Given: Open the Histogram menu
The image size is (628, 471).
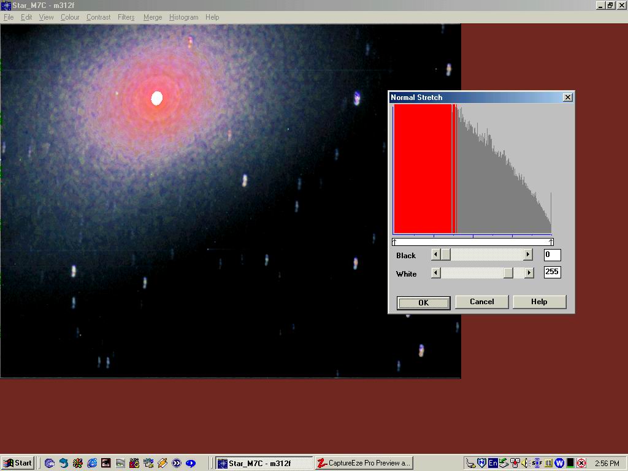Looking at the screenshot, I should point(184,17).
